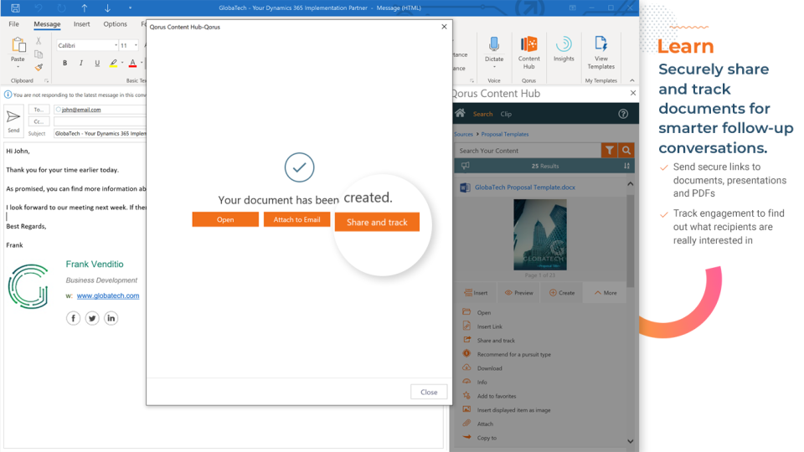Close the Qorus Content Hub side pane

[633, 93]
